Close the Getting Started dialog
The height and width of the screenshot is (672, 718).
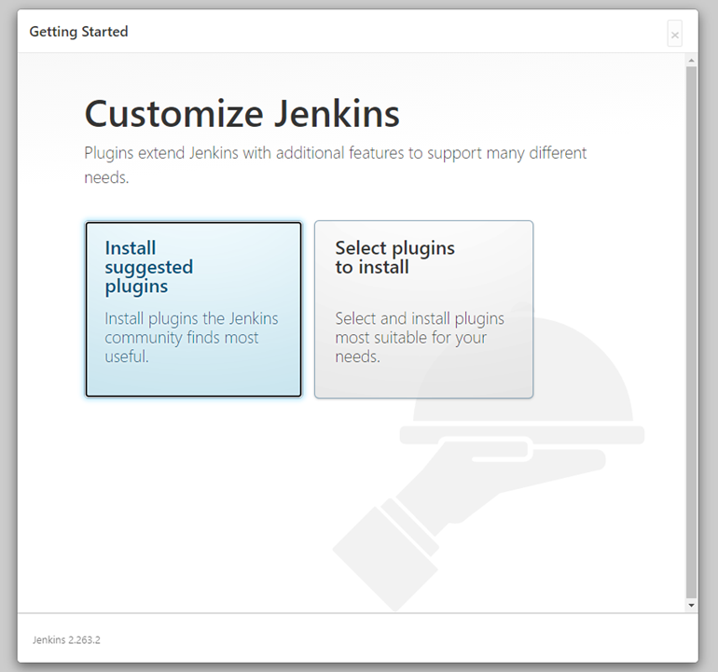(674, 34)
